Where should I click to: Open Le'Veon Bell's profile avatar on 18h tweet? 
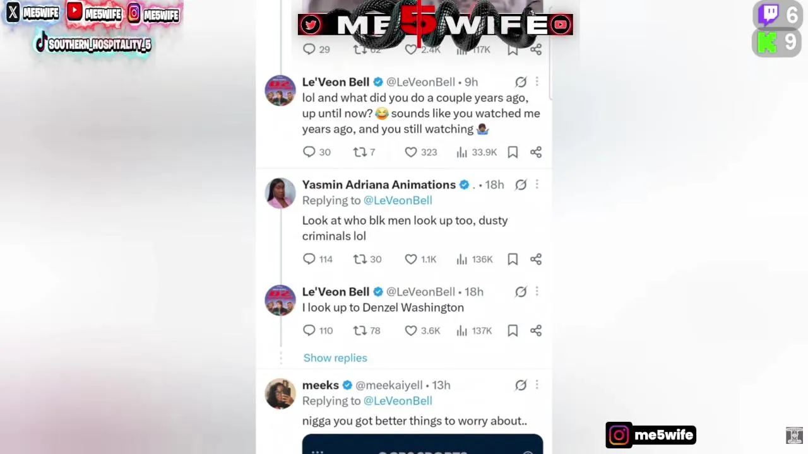tap(280, 300)
